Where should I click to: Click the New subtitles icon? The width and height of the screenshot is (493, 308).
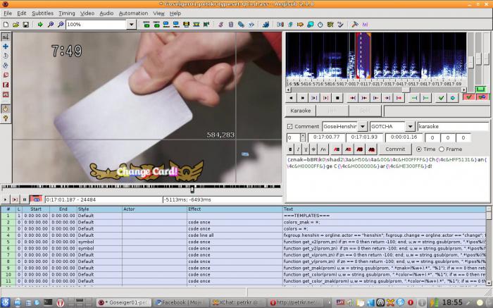[6, 24]
